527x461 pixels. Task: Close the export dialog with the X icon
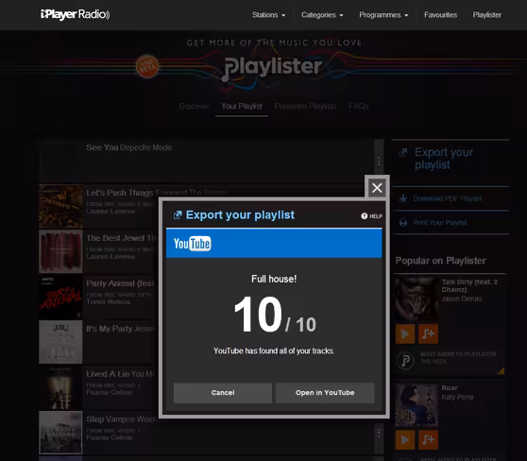coord(377,188)
